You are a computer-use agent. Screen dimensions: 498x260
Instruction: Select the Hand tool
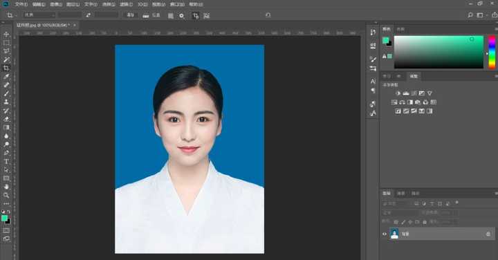6,187
